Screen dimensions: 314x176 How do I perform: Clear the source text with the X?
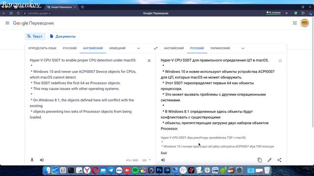(149, 61)
